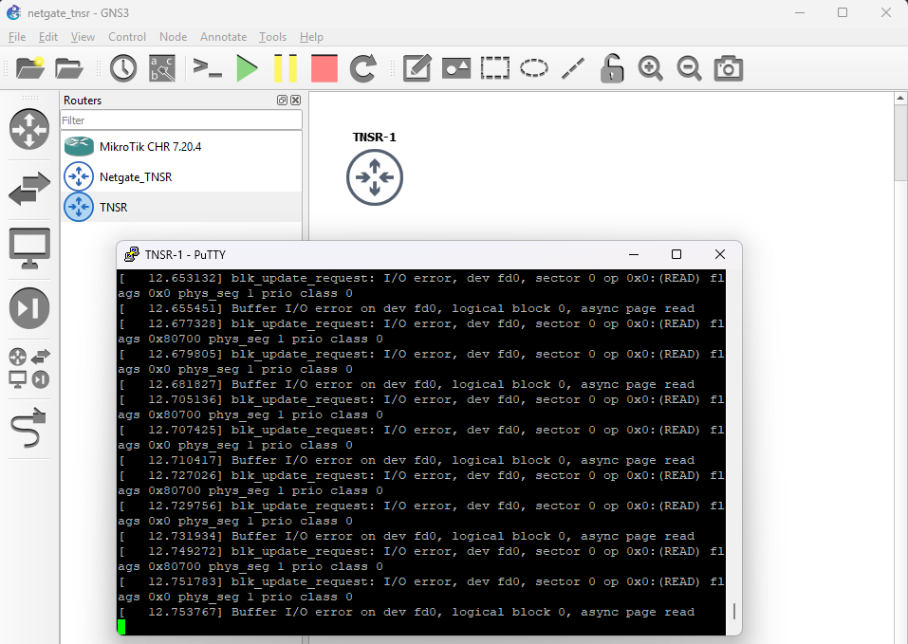Image resolution: width=908 pixels, height=644 pixels.
Task: Browse end devices monitor icon
Action: click(x=28, y=248)
